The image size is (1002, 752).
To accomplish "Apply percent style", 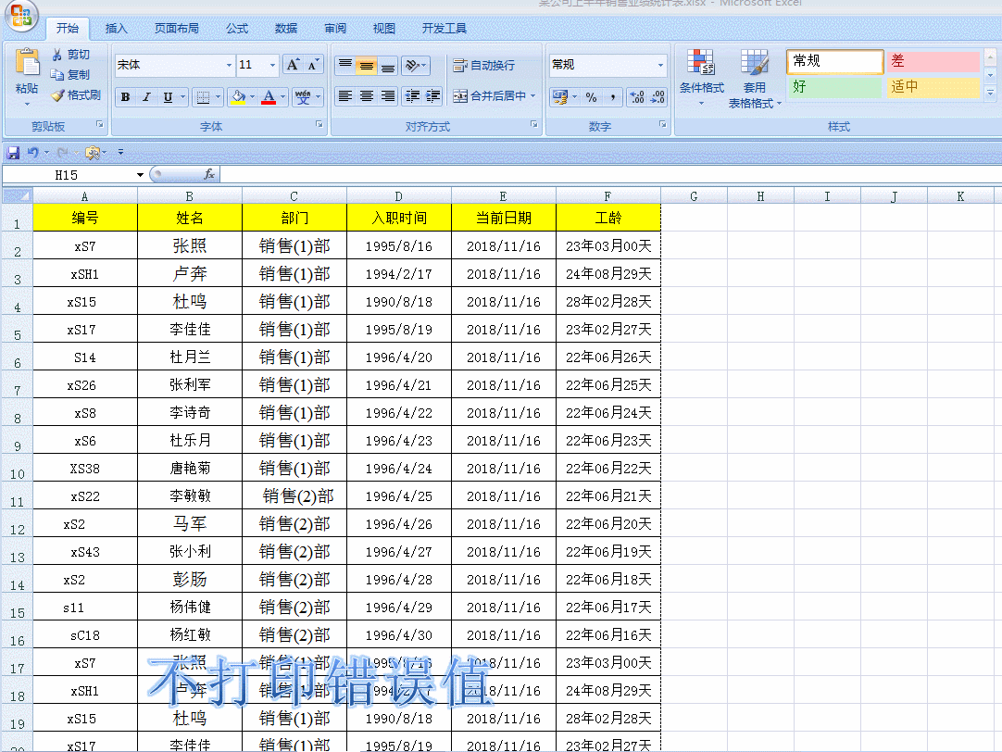I will [591, 97].
